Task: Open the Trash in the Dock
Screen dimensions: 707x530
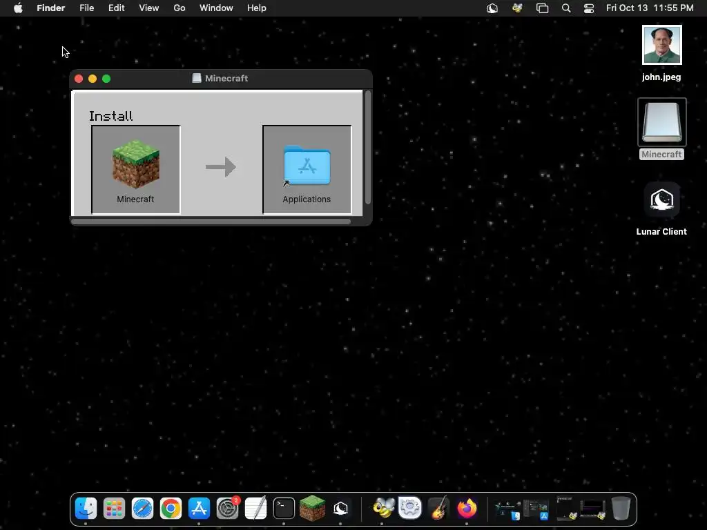Action: pyautogui.click(x=621, y=509)
